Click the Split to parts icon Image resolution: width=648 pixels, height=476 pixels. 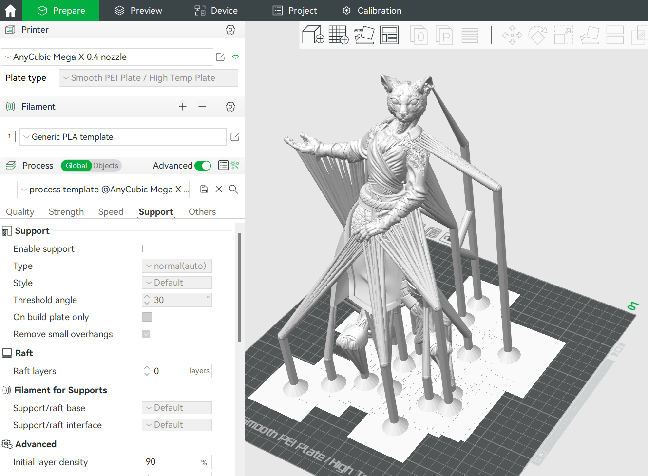click(444, 35)
